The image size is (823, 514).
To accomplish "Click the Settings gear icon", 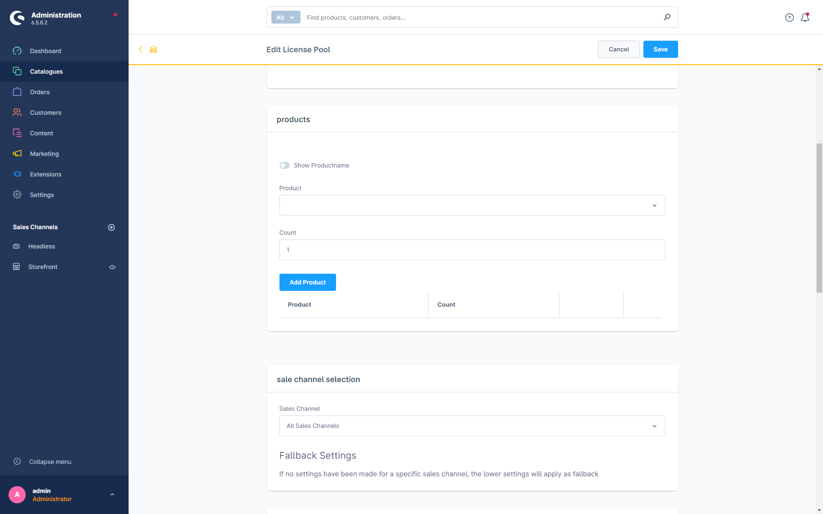I will point(17,195).
